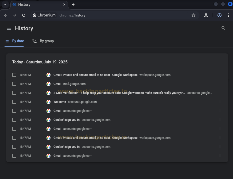Image resolution: width=233 pixels, height=179 pixels.
Task: Open the profile avatar menu
Action: (x=219, y=15)
